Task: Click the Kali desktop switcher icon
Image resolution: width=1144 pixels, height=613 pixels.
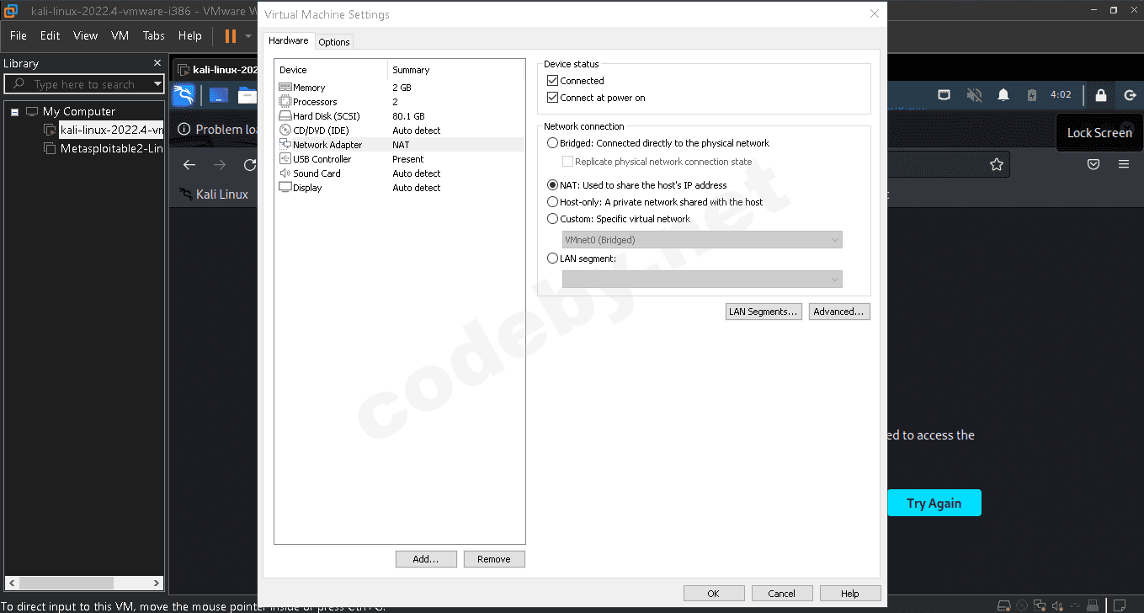Action: [219, 95]
